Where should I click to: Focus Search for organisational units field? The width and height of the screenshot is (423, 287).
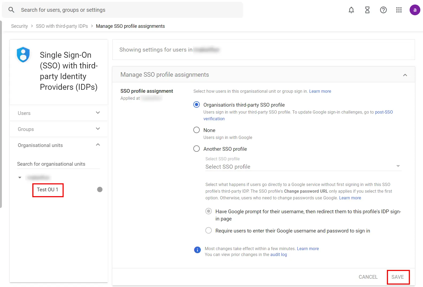click(x=58, y=164)
